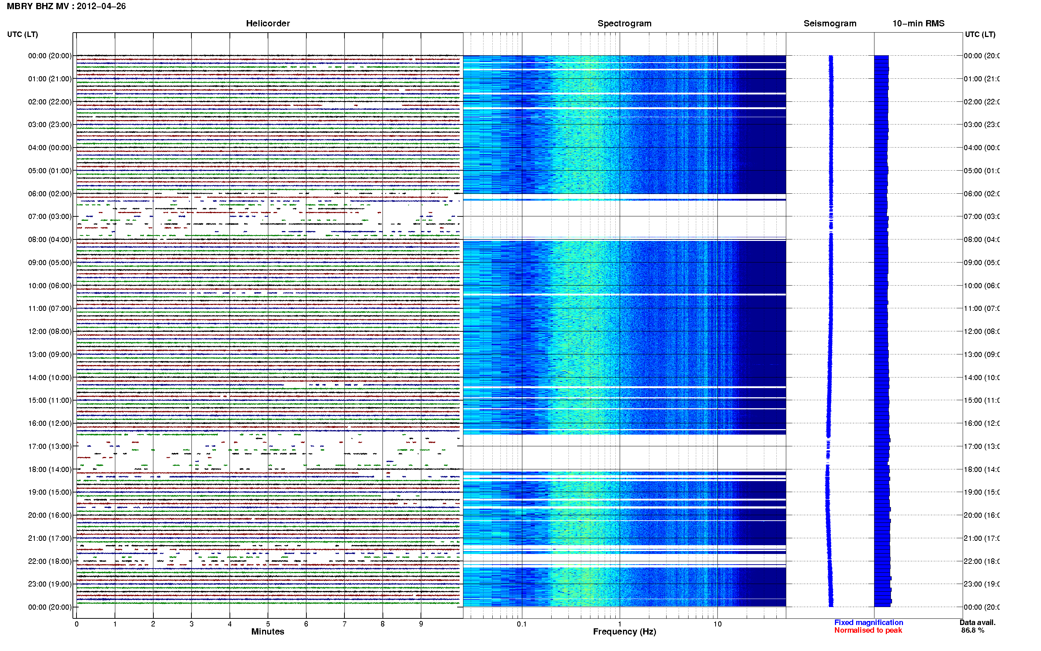
Task: Pick '20:00 (16:00)' on the left time axis
Action: tap(50, 516)
